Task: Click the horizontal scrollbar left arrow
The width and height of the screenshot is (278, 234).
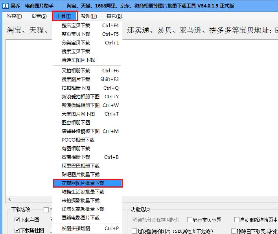Action: [9, 199]
